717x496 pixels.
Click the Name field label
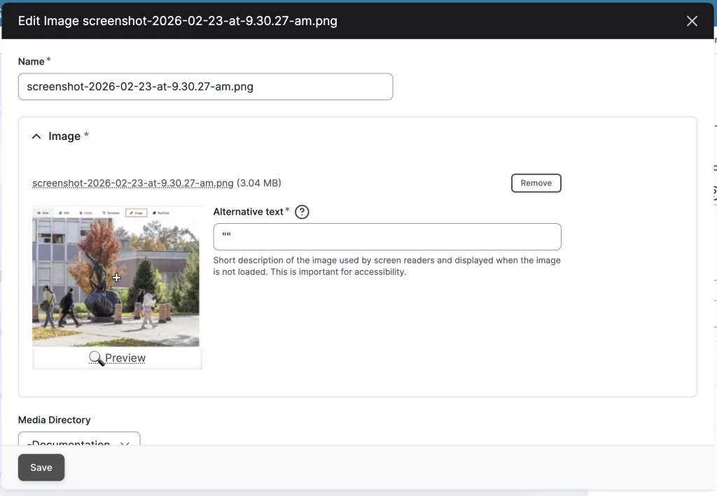tap(32, 62)
